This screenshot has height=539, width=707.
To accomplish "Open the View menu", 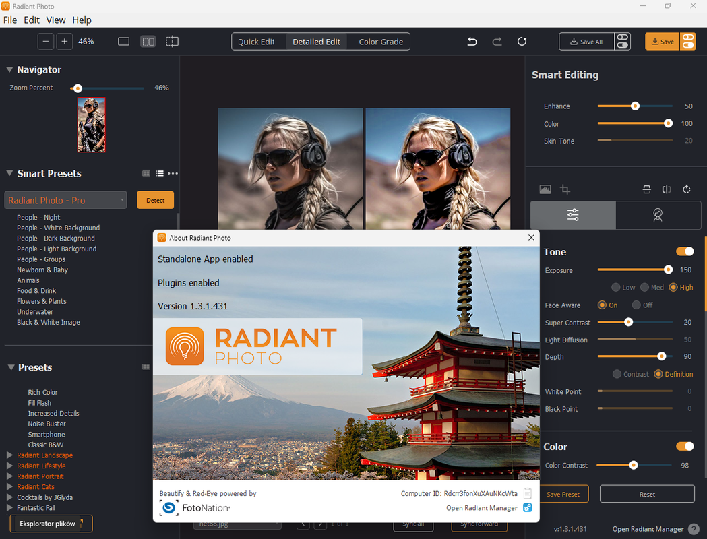I will (56, 20).
